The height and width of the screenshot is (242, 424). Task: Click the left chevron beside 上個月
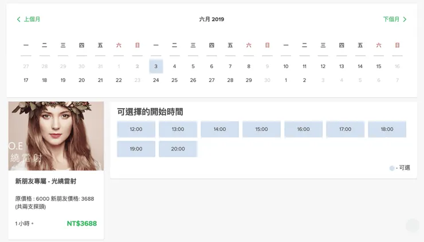(x=19, y=19)
